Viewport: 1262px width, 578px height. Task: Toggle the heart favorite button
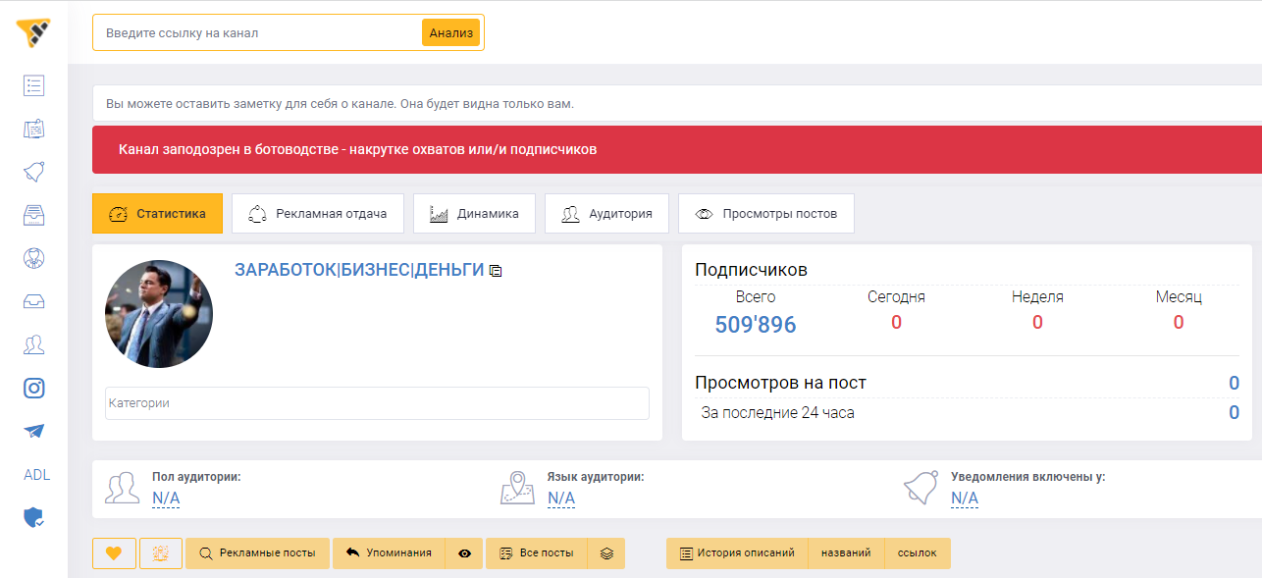coord(114,552)
